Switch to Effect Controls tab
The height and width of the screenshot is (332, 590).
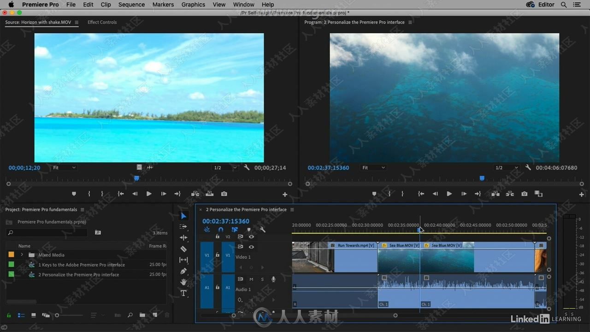pyautogui.click(x=102, y=22)
